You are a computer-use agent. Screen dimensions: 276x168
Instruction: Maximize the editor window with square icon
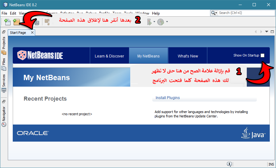272,32
